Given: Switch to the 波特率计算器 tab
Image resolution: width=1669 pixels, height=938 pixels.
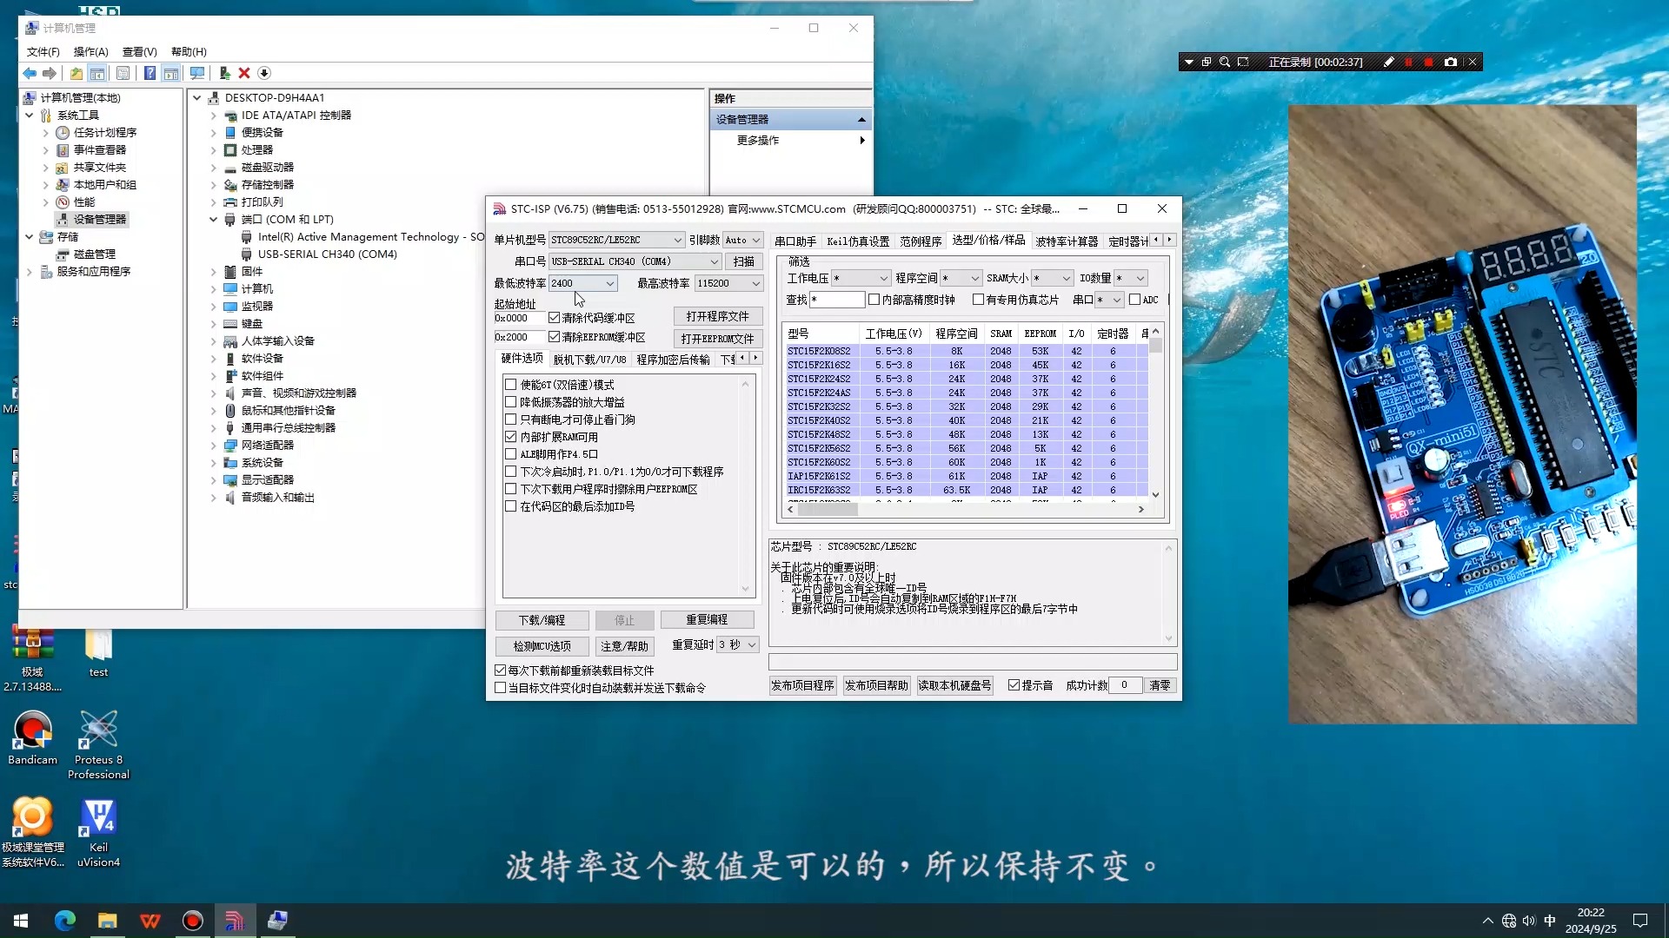Looking at the screenshot, I should pyautogui.click(x=1066, y=241).
